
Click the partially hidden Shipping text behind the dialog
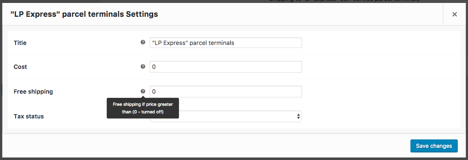click(x=343, y=1)
